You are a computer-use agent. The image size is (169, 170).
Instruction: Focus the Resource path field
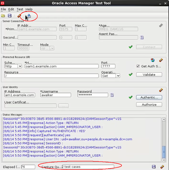[x=52, y=76]
